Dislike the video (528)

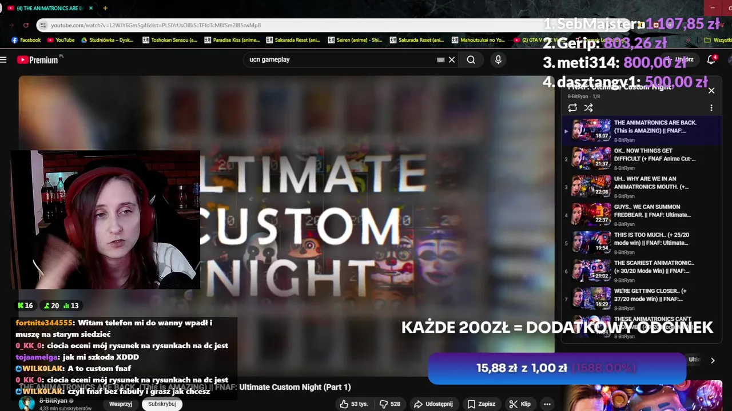(391, 404)
